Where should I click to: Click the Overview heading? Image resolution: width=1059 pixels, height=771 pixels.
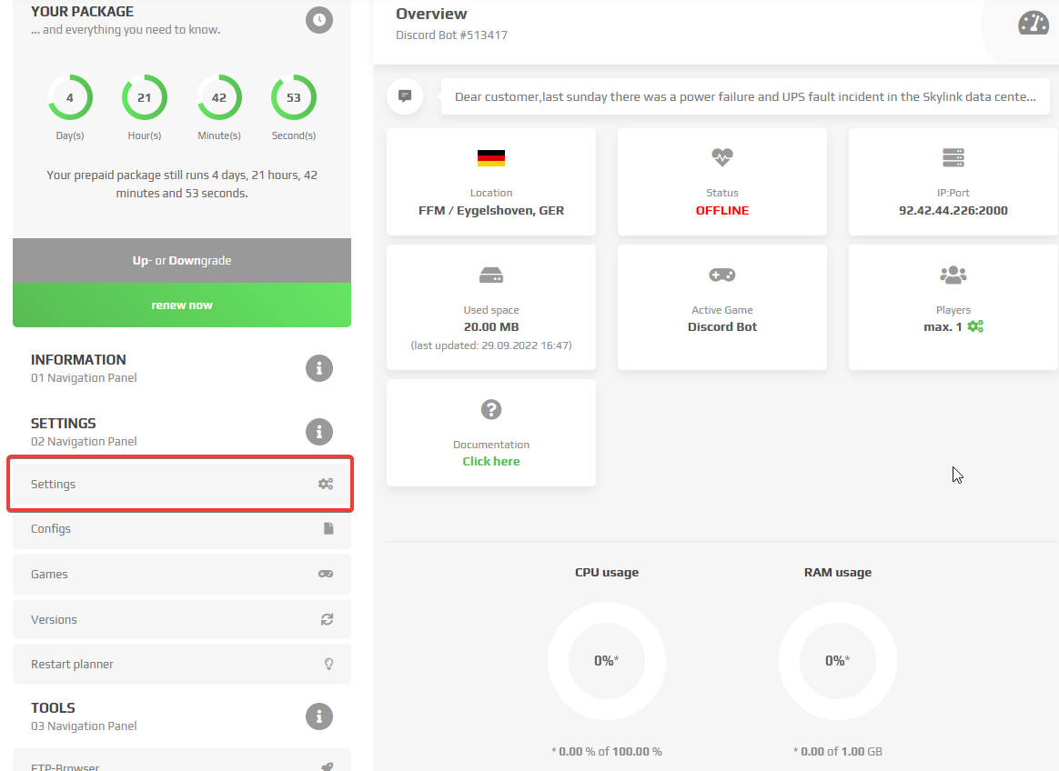point(431,14)
